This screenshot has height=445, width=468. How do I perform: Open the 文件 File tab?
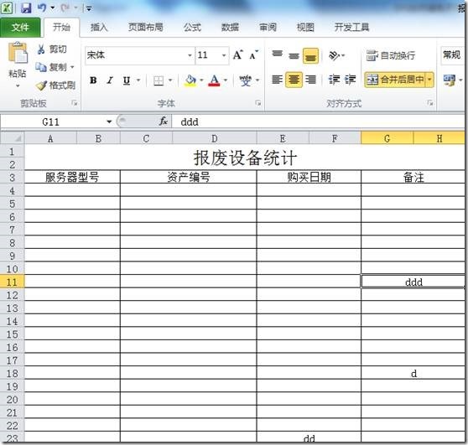click(20, 28)
